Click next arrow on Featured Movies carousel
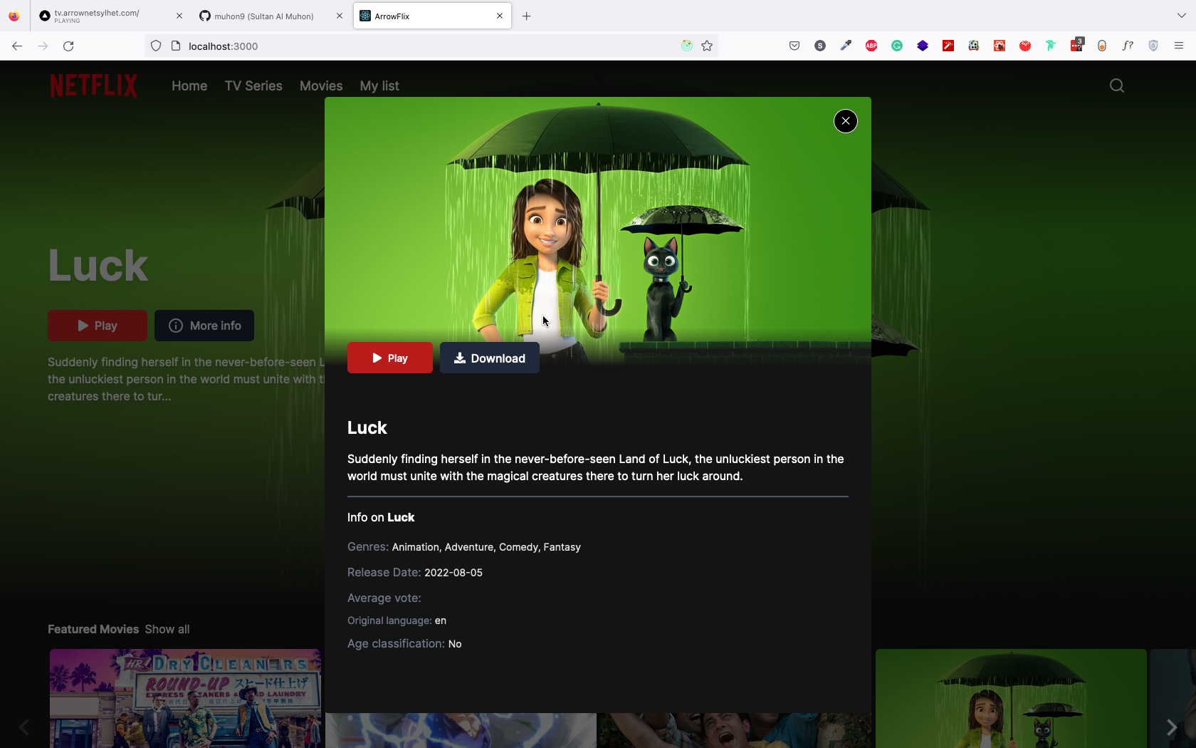This screenshot has width=1196, height=748. [1172, 727]
